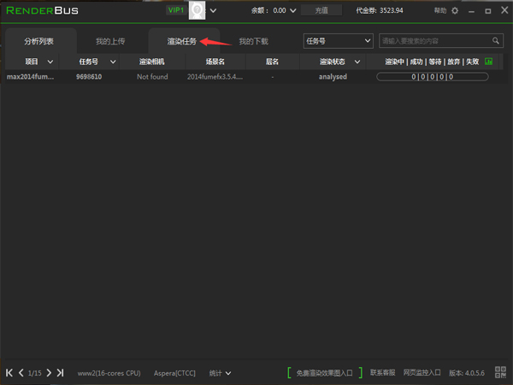Go to previous page of task list
The image size is (513, 385).
tap(21, 372)
